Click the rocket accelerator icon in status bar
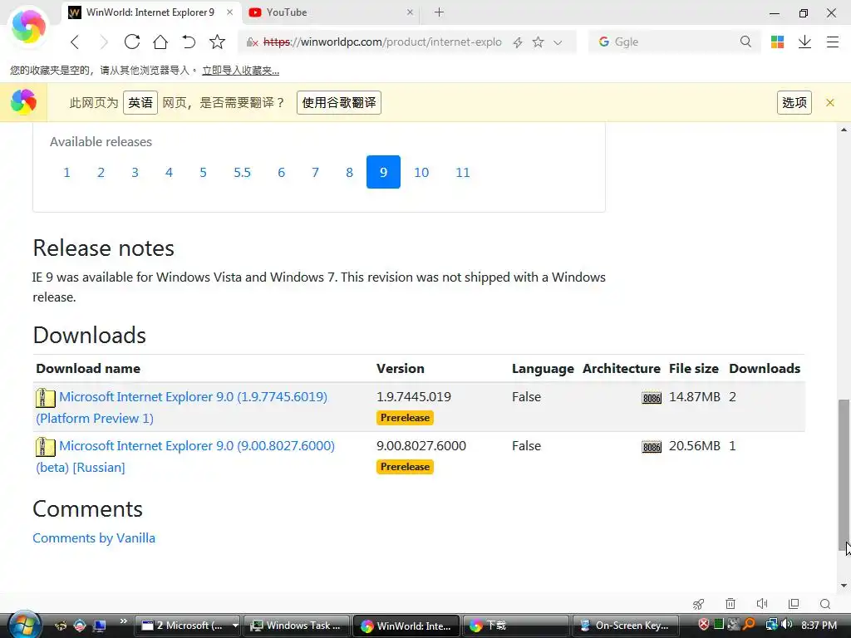The height and width of the screenshot is (638, 851). click(698, 604)
